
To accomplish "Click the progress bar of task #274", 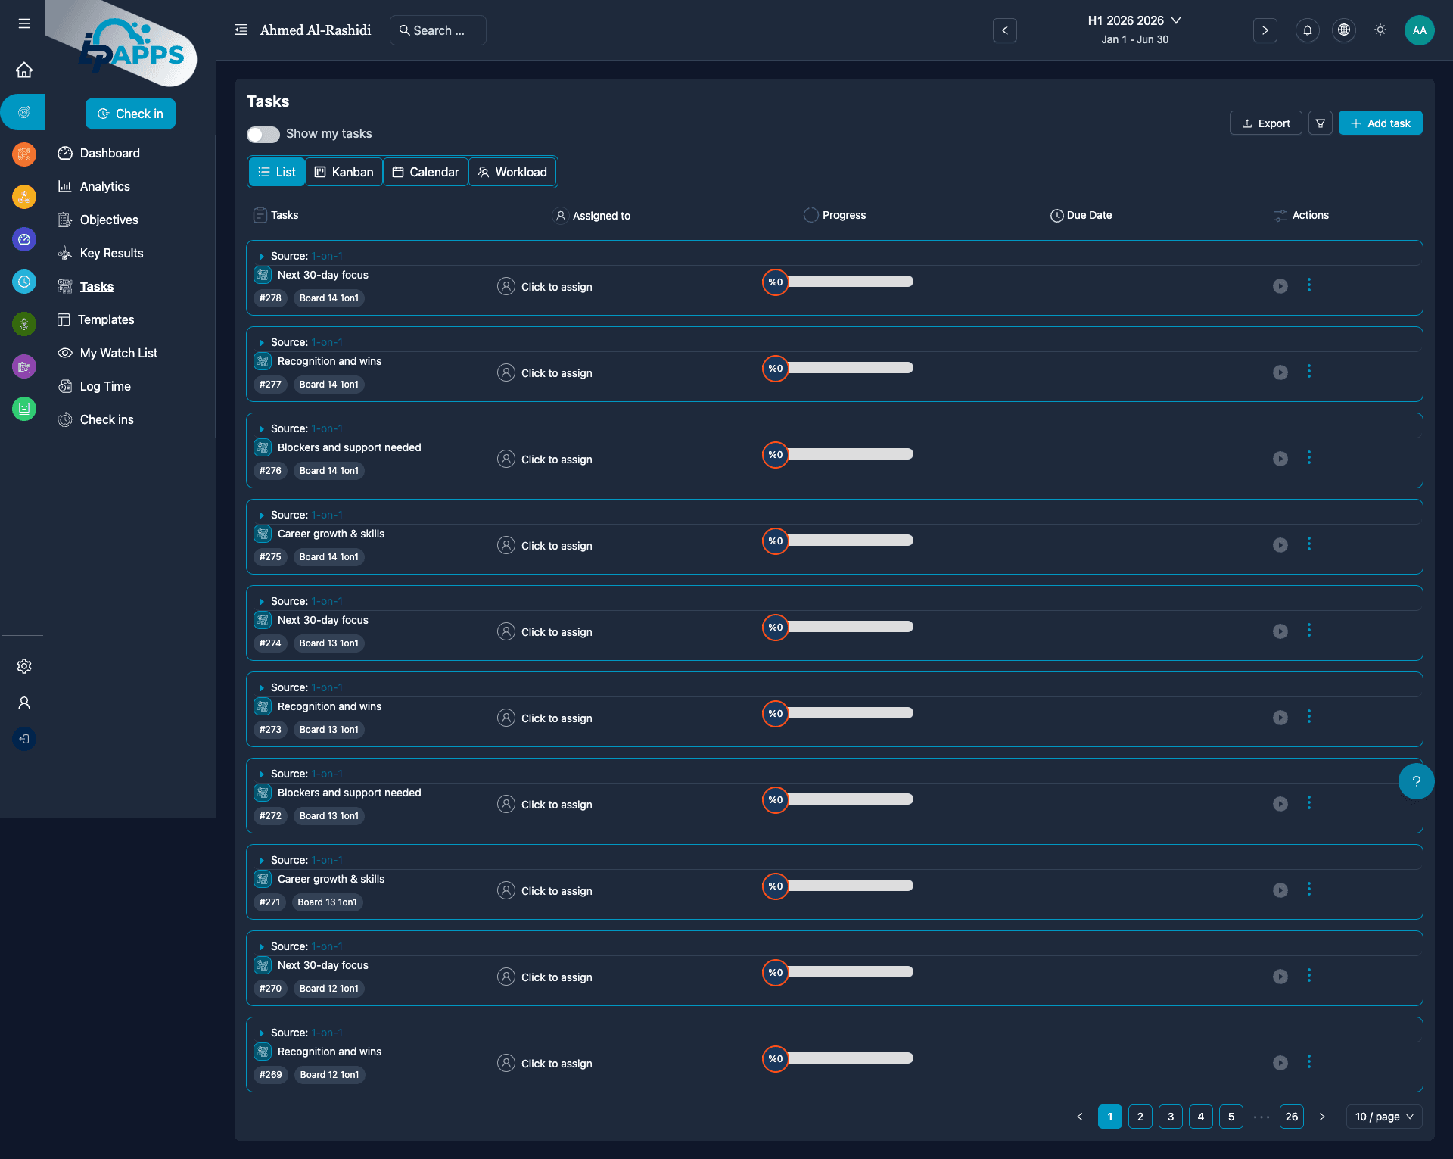I will [x=849, y=627].
